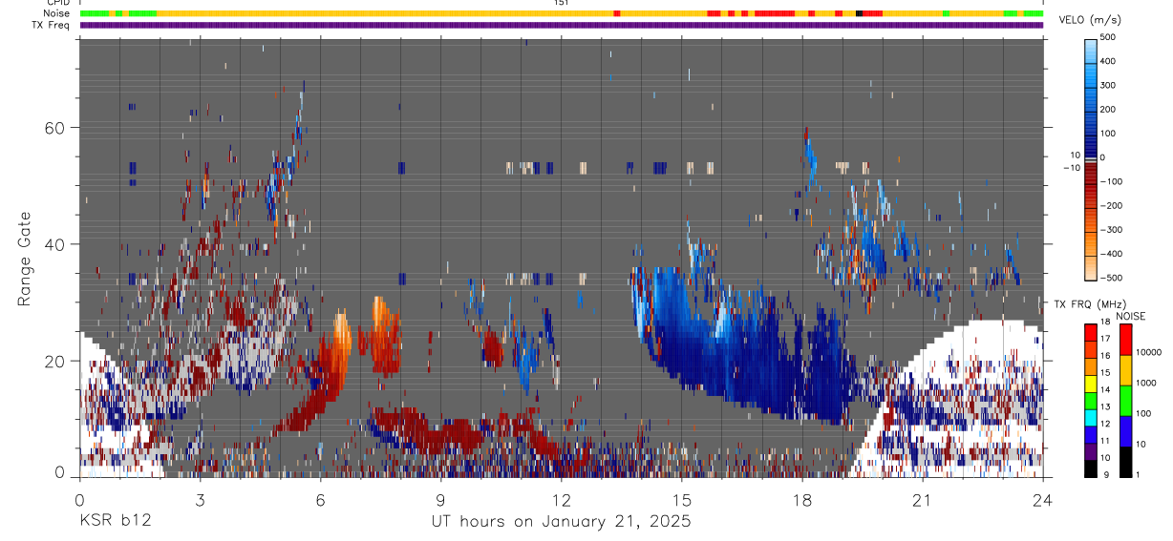
Task: Click the VELO (m/s) colorbar title
Action: coord(1090,19)
